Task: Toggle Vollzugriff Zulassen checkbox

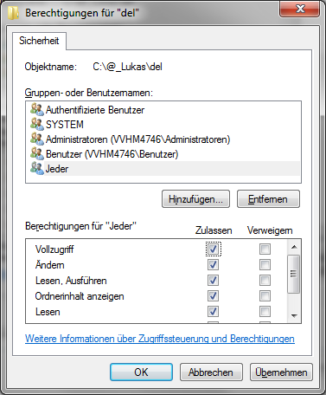Action: pos(213,249)
